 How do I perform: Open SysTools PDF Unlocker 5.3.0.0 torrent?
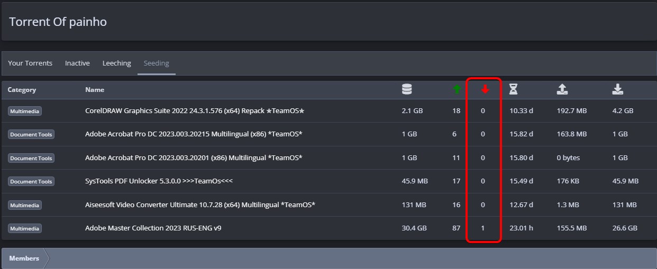[x=159, y=181]
